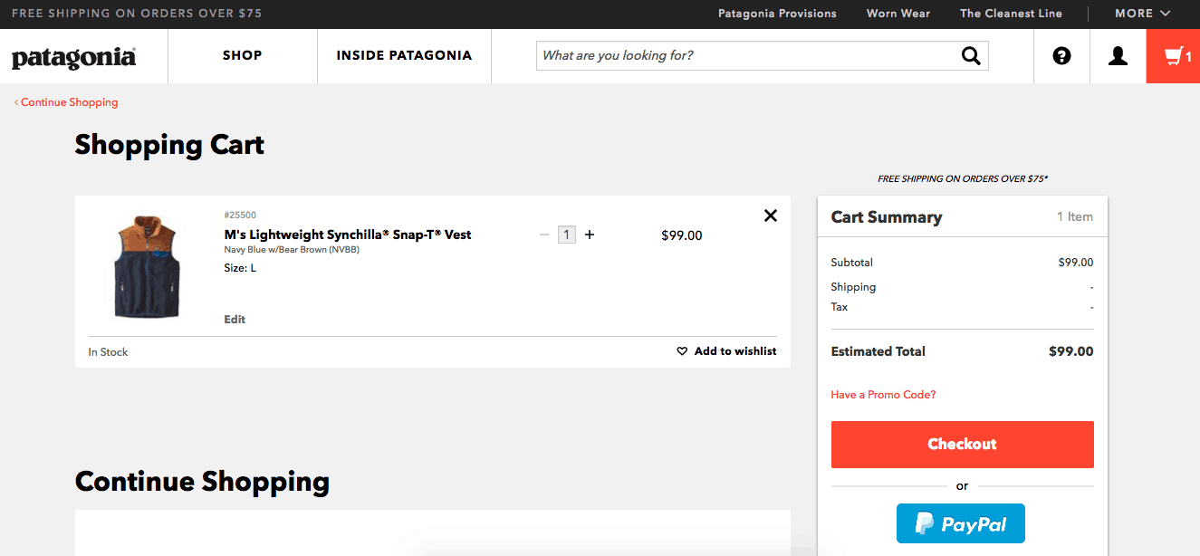Click the product number #25500
The image size is (1200, 556).
point(240,216)
